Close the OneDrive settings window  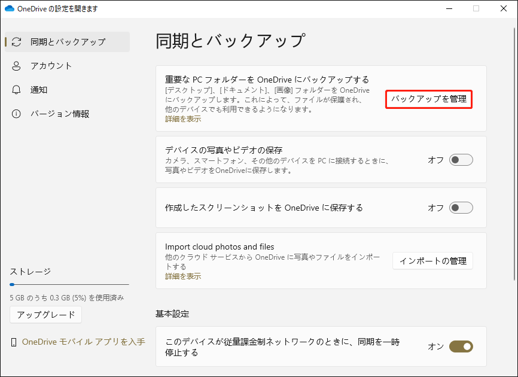pyautogui.click(x=504, y=9)
